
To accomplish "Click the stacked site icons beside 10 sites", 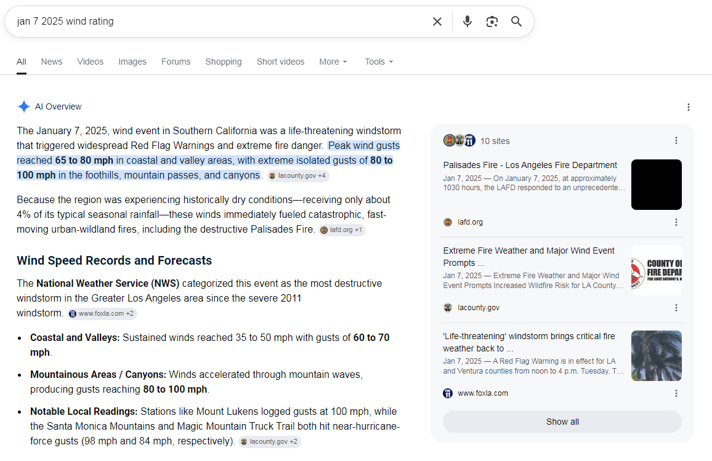I will coord(459,141).
